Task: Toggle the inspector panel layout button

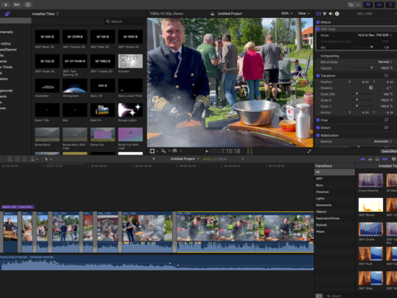Action: point(390,5)
